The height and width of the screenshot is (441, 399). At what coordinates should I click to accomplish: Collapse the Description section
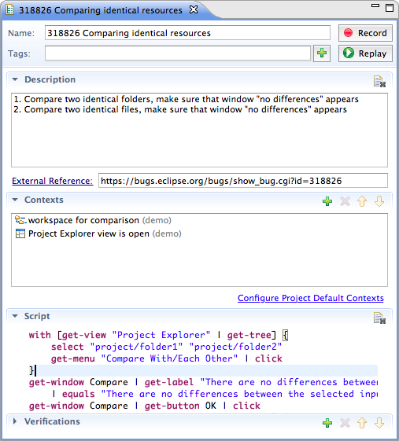click(15, 79)
